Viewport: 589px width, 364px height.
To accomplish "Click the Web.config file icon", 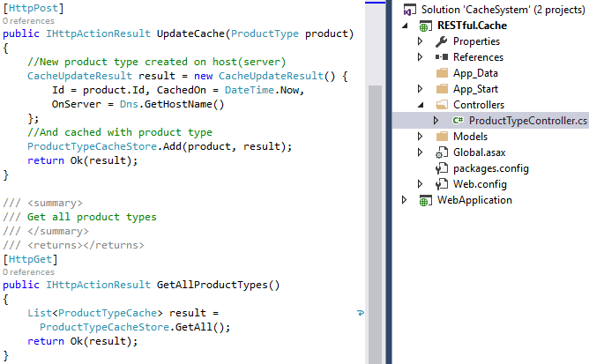I will (x=442, y=184).
